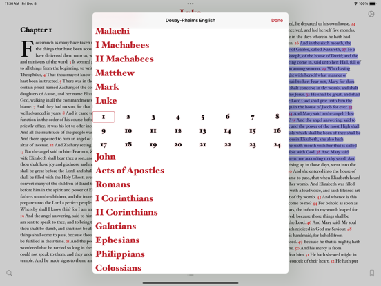The width and height of the screenshot is (381, 286).
Task: Open I Corinthians in the list
Action: (124, 198)
